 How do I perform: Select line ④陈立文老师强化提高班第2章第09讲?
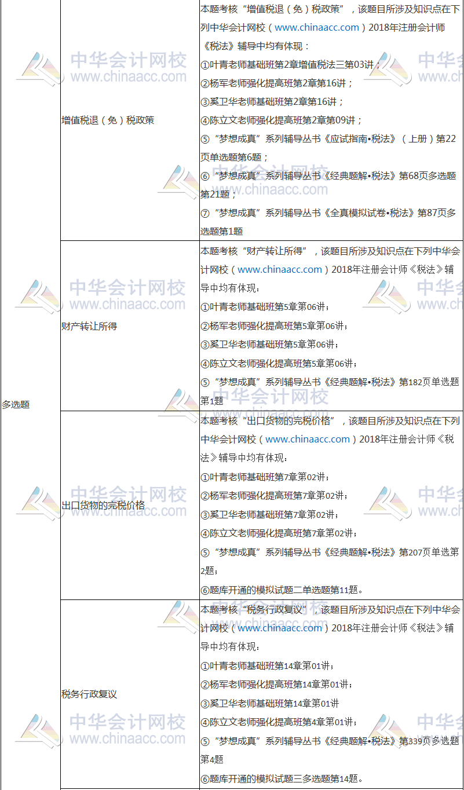coord(282,120)
